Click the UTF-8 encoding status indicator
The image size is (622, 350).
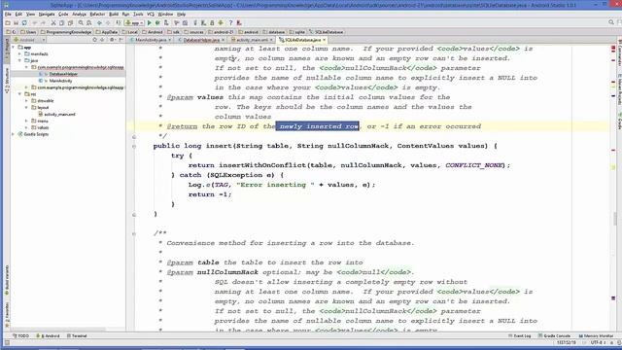click(x=597, y=342)
